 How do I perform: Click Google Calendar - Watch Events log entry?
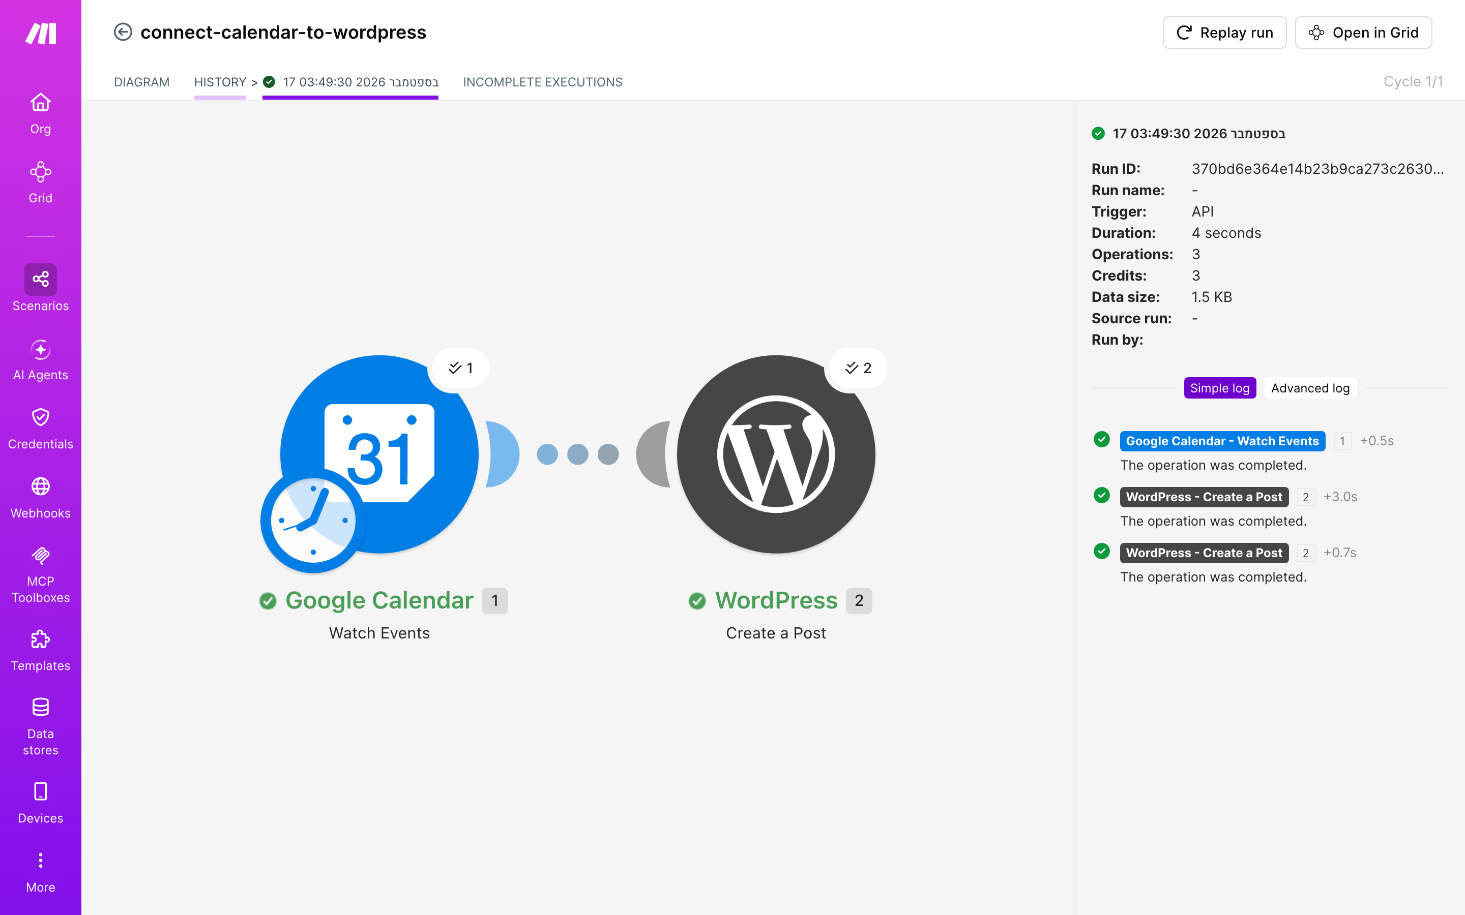[x=1222, y=441]
